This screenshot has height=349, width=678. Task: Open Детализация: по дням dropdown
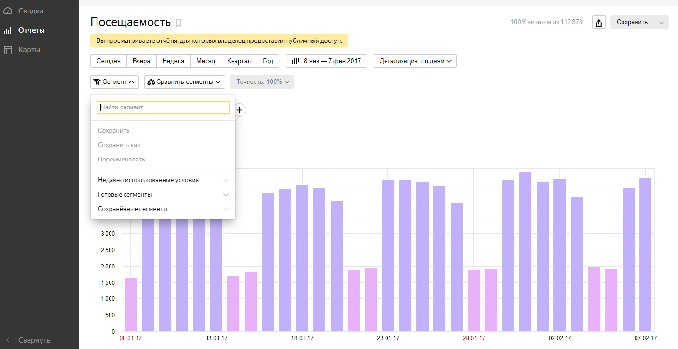(415, 61)
